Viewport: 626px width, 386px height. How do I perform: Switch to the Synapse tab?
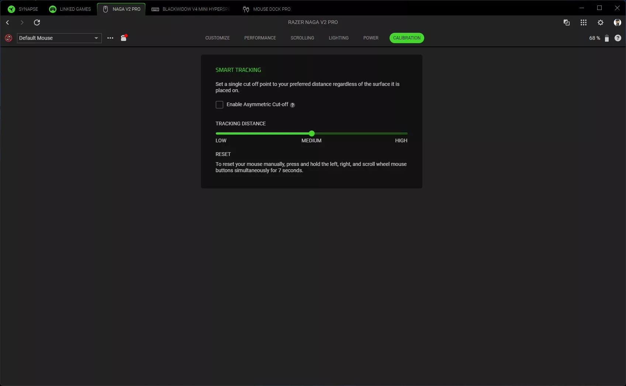pos(23,9)
